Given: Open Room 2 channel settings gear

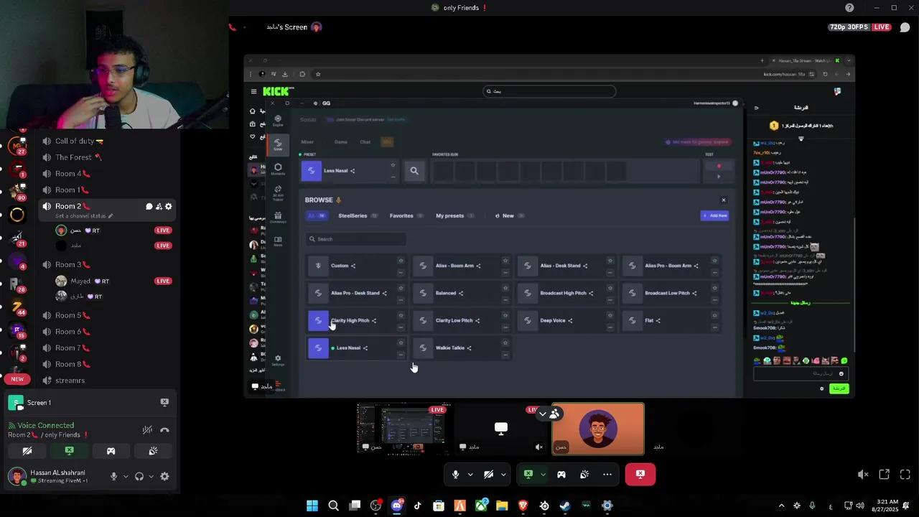Looking at the screenshot, I should (x=169, y=207).
